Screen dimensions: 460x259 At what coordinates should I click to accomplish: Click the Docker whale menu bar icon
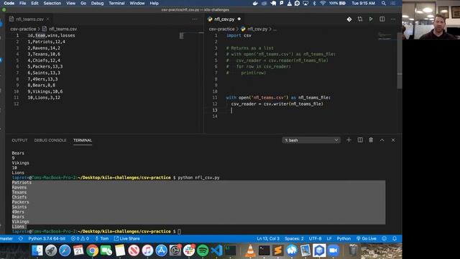[255, 3]
